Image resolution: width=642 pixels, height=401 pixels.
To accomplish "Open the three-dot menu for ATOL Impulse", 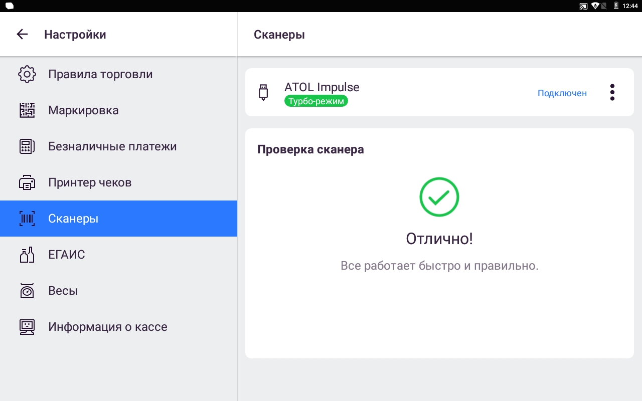I will [612, 92].
